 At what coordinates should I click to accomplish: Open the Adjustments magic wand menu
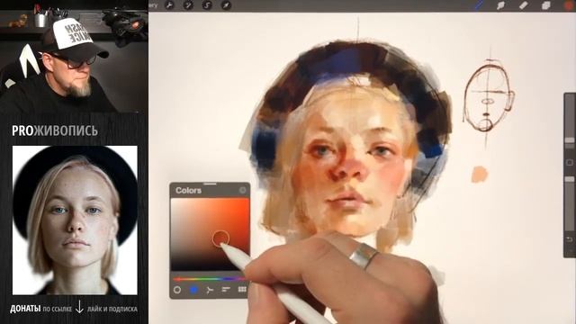click(188, 5)
